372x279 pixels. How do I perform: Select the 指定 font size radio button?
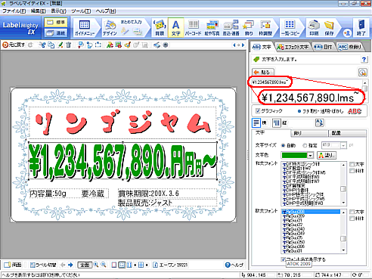[305, 145]
